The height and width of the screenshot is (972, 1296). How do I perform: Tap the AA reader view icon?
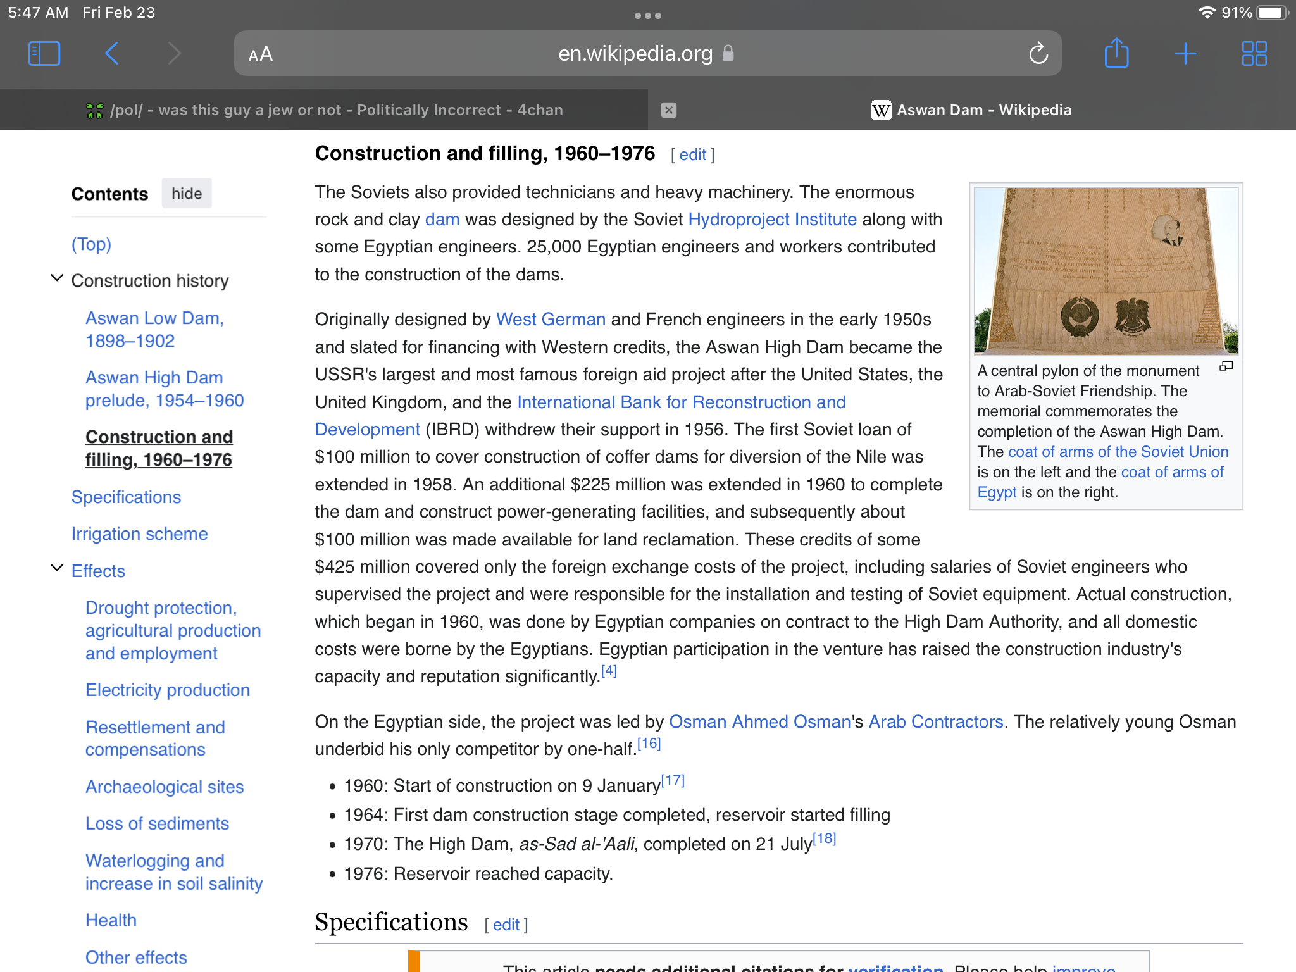point(260,54)
